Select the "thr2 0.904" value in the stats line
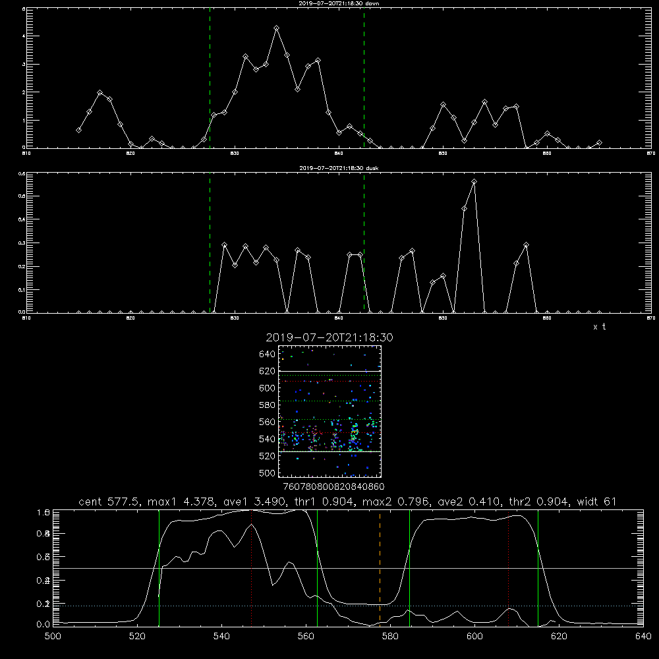This screenshot has width=659, height=659. [x=540, y=501]
